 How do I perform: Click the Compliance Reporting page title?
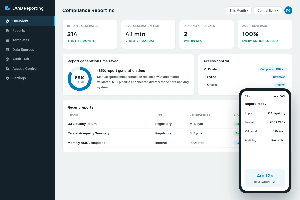click(88, 10)
